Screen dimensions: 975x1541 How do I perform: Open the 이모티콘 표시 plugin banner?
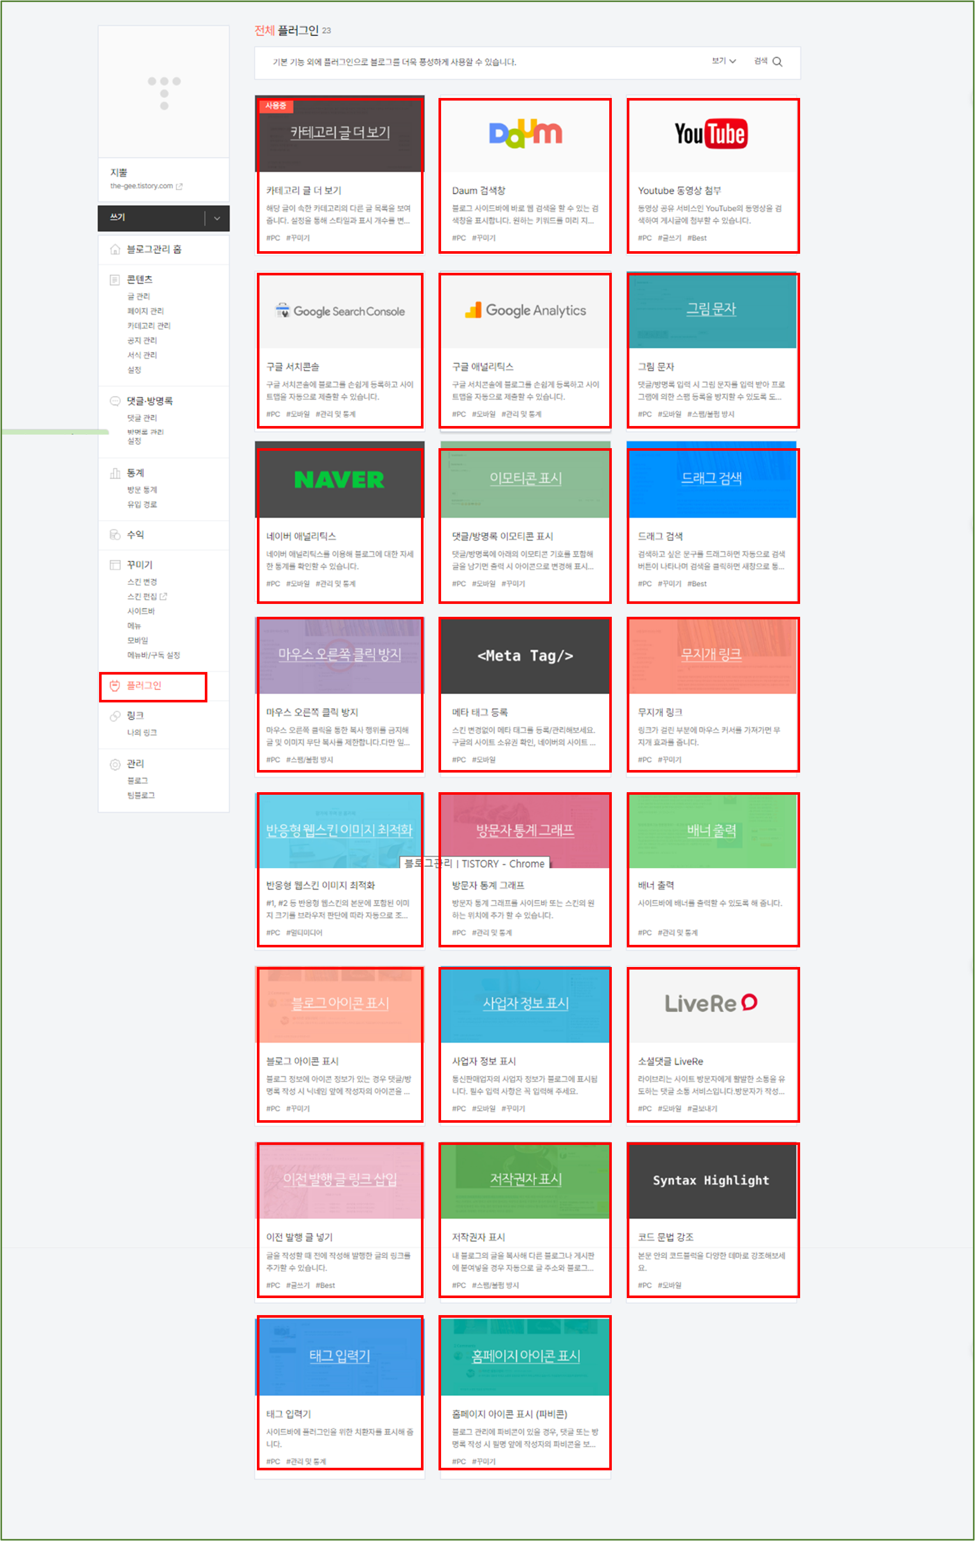coord(526,480)
